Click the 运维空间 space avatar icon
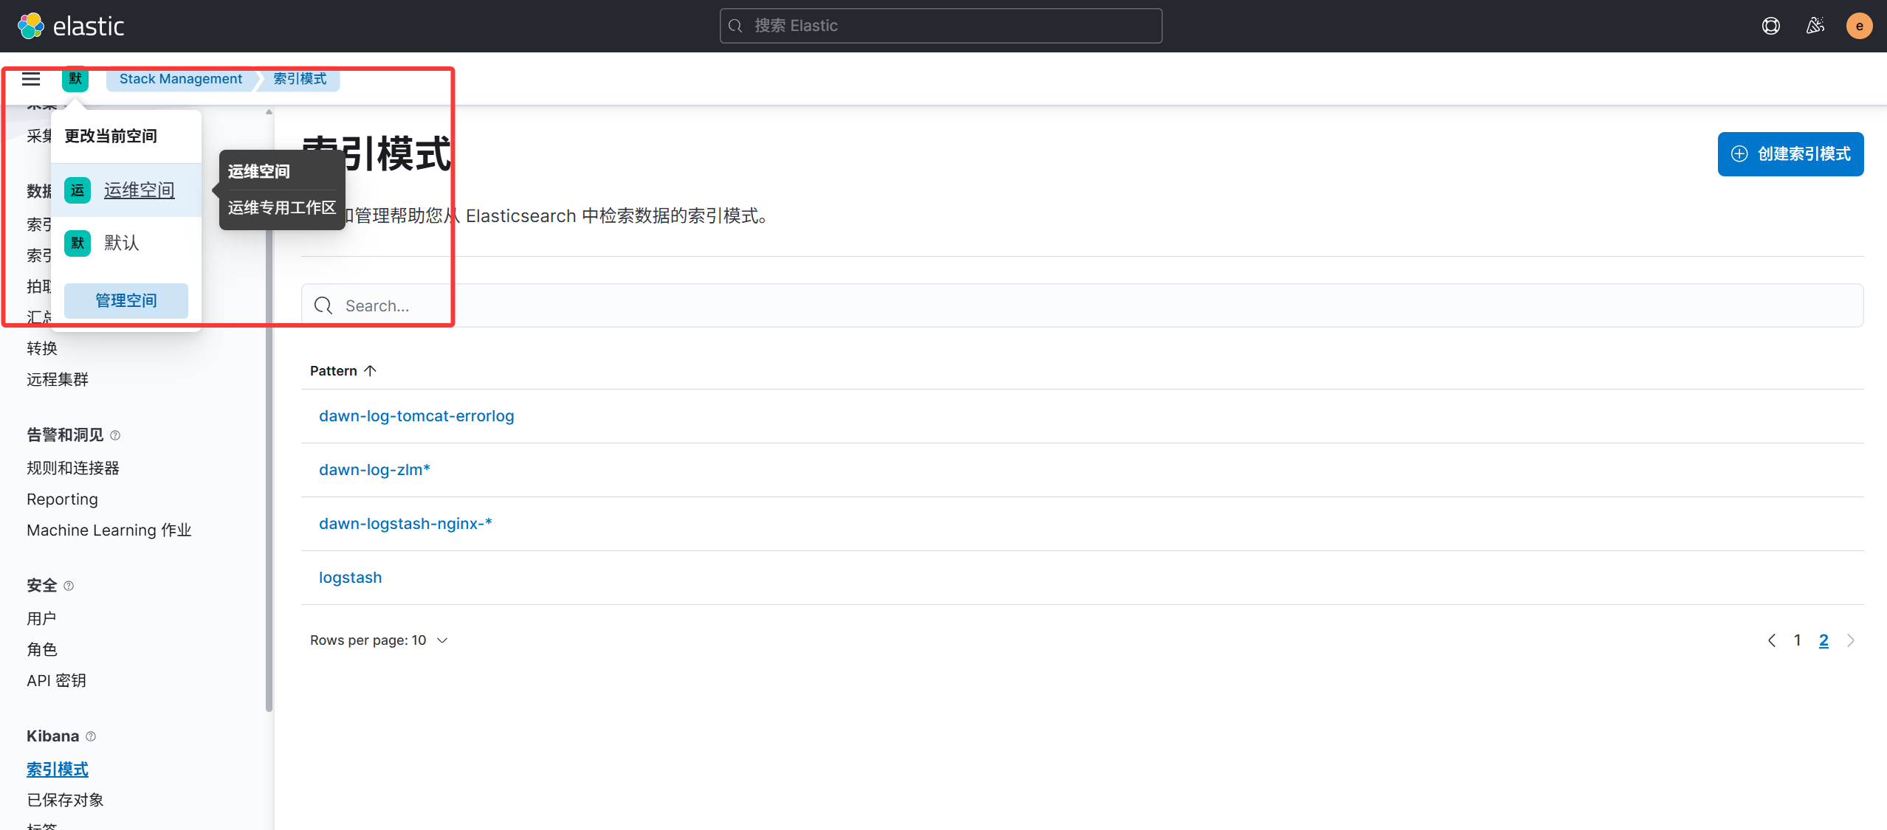 (x=78, y=190)
